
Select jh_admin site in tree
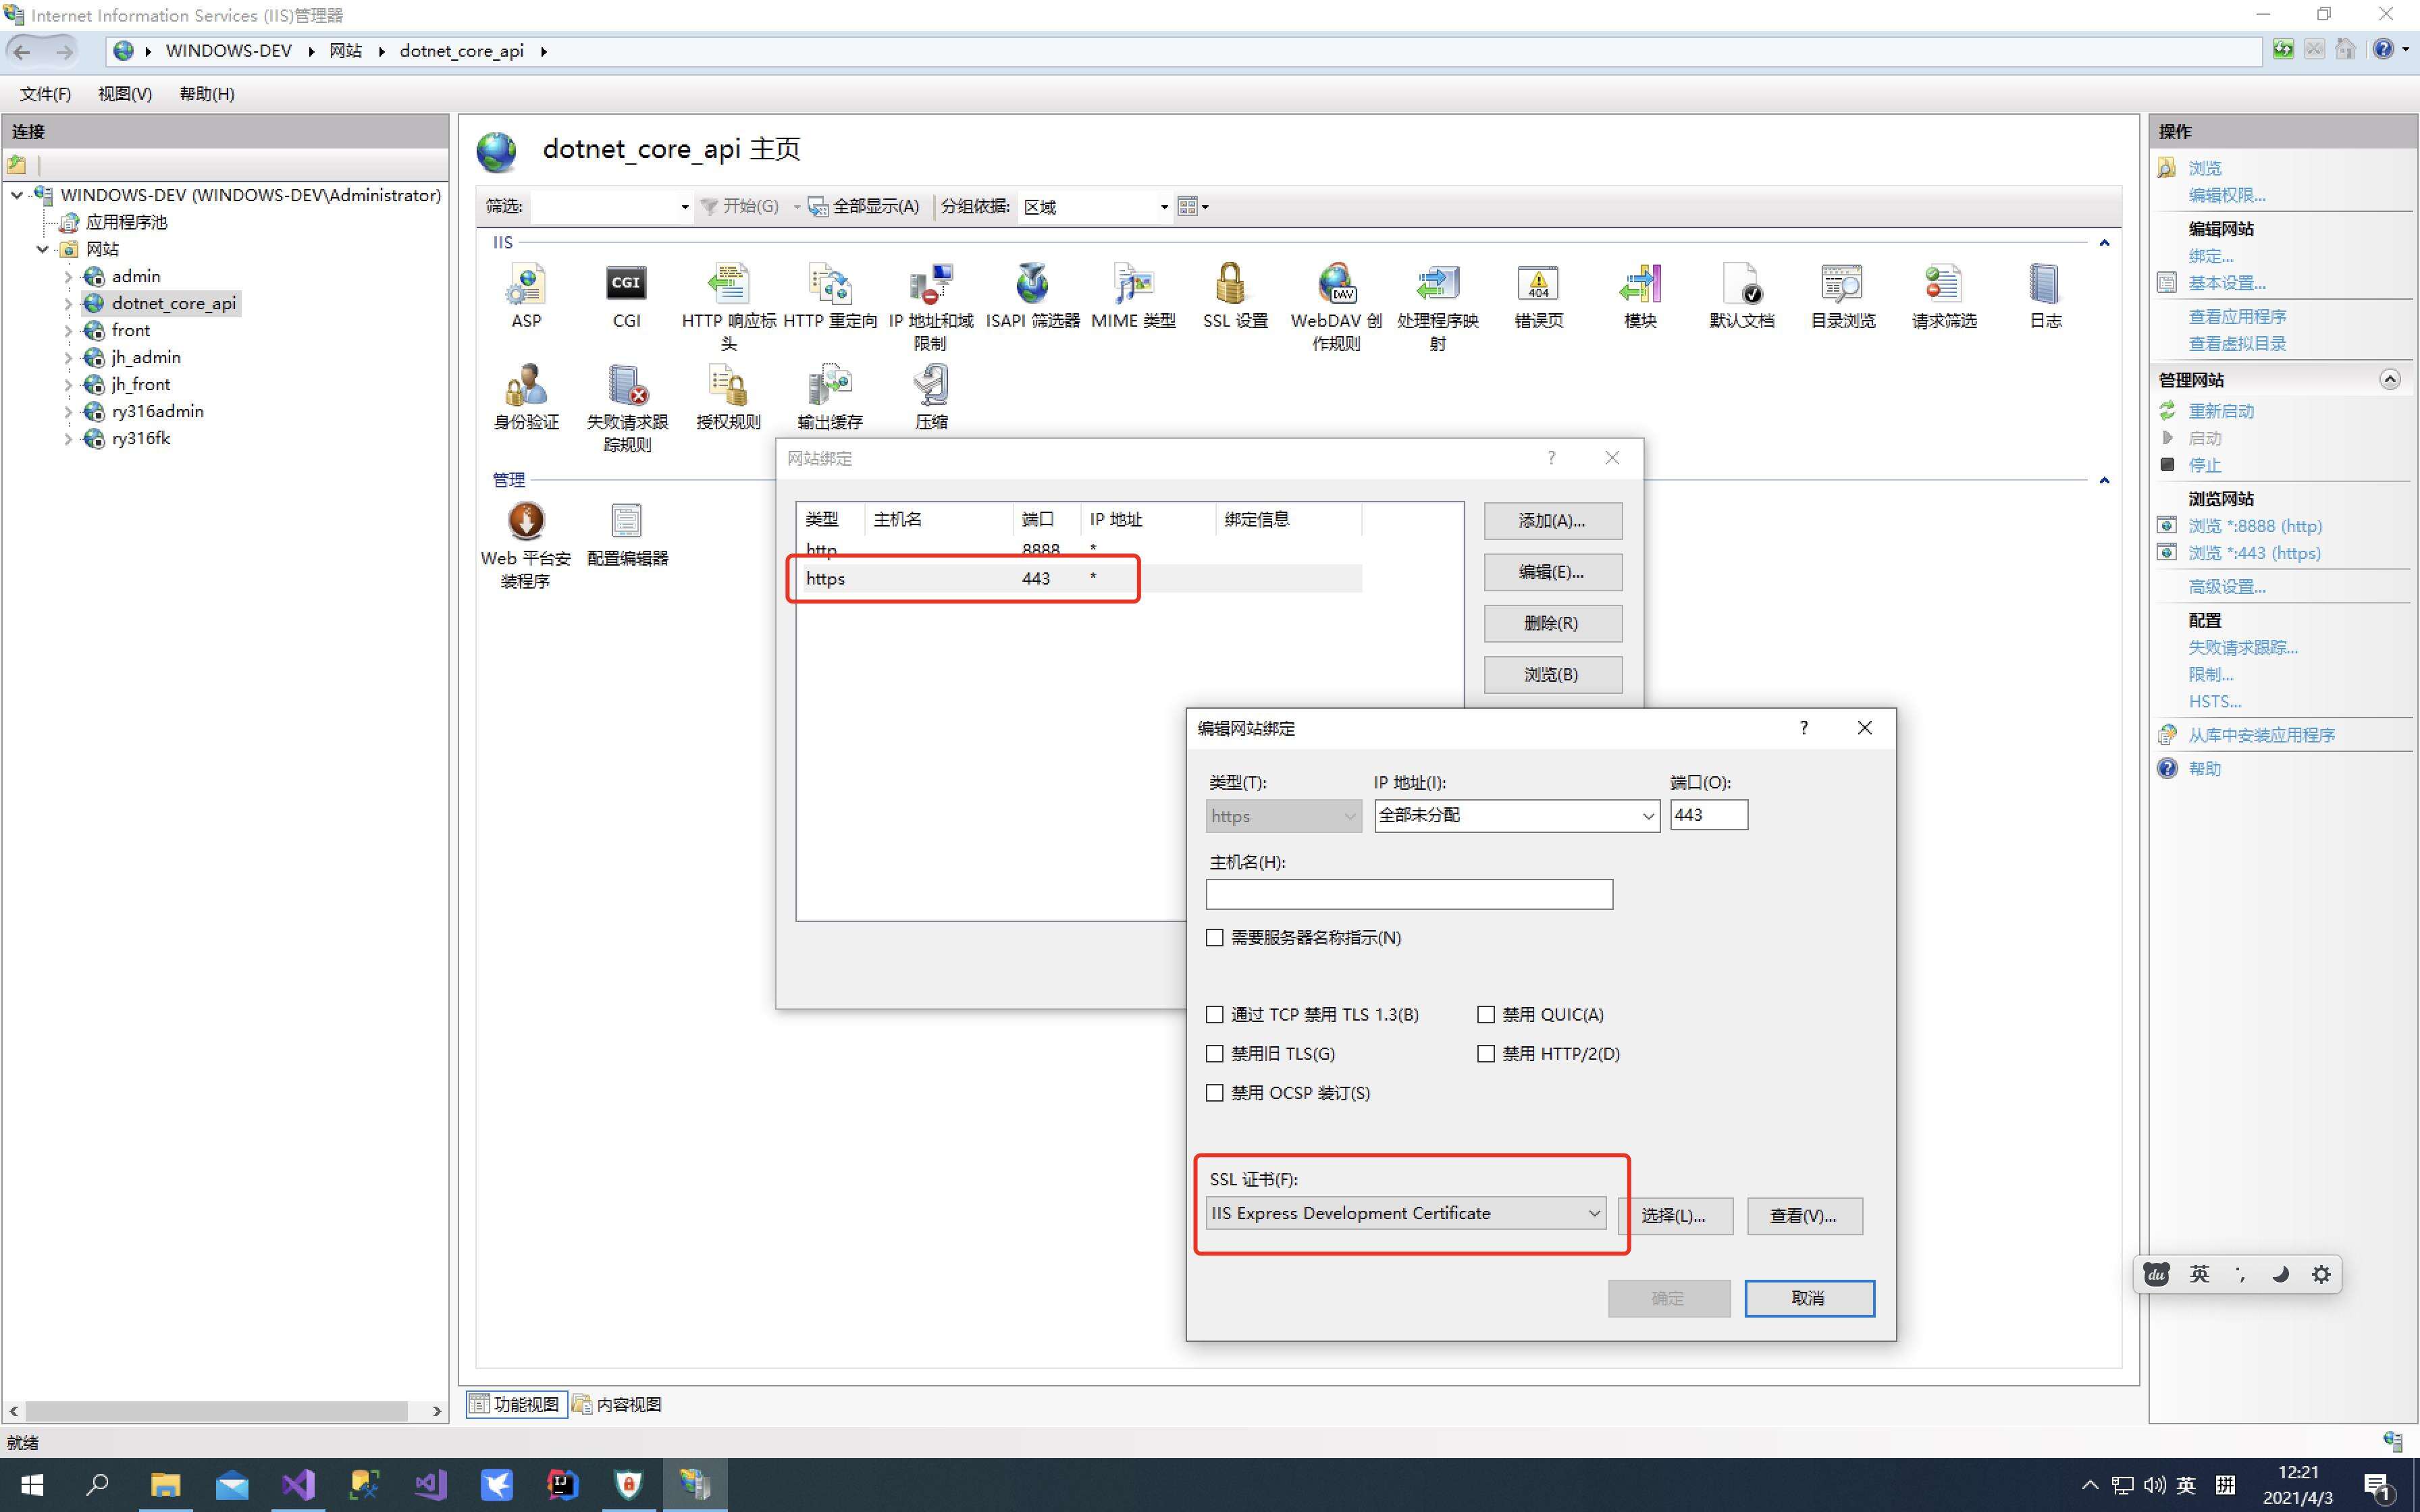[x=146, y=357]
